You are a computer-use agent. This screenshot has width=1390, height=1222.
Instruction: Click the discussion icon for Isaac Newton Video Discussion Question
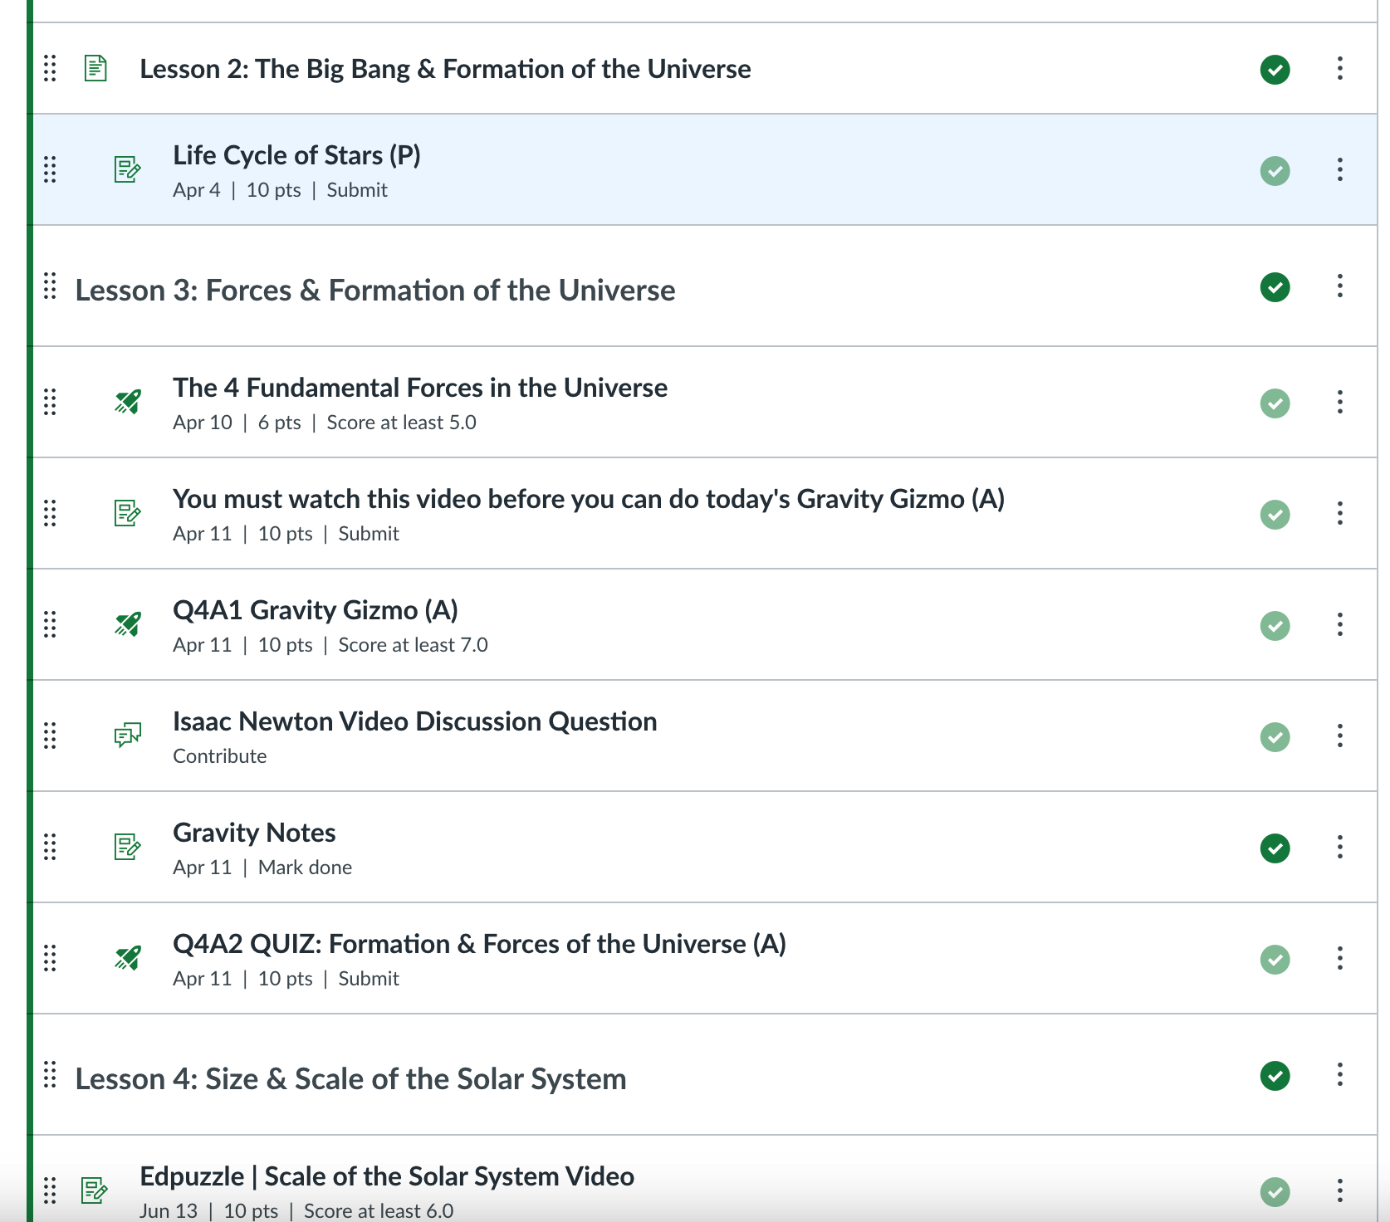click(x=127, y=736)
